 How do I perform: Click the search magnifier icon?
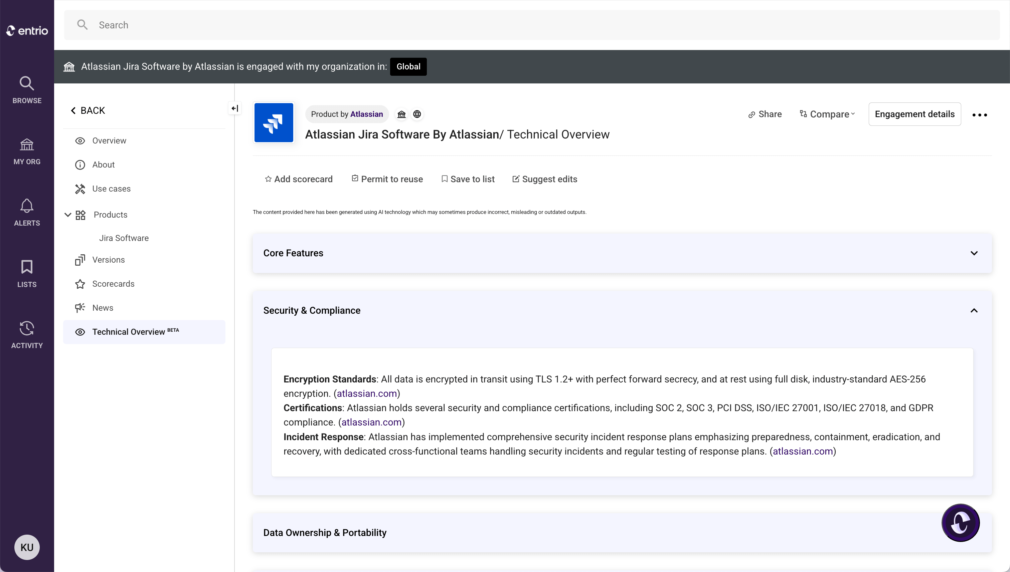[82, 25]
